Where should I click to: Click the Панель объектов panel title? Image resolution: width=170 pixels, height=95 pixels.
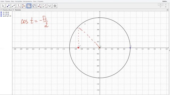pyautogui.click(x=7, y=10)
